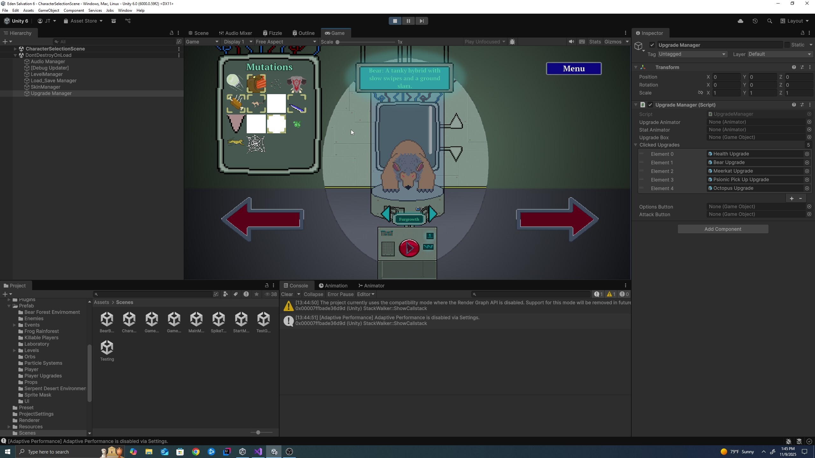Toggle Upgrade Manager script enabled checkbox

click(650, 105)
